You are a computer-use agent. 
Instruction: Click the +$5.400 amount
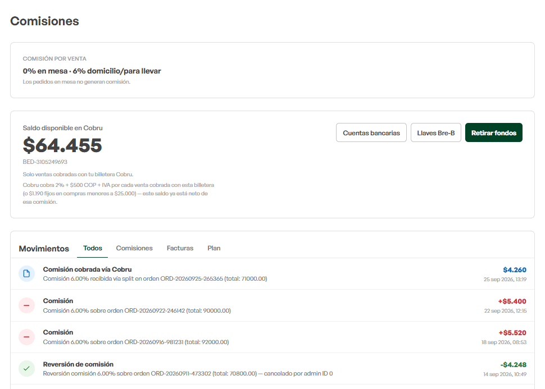[512, 301]
